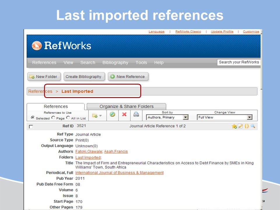The height and width of the screenshot is (210, 280).
Task: Click the Create Bibliography button
Action: point(84,77)
